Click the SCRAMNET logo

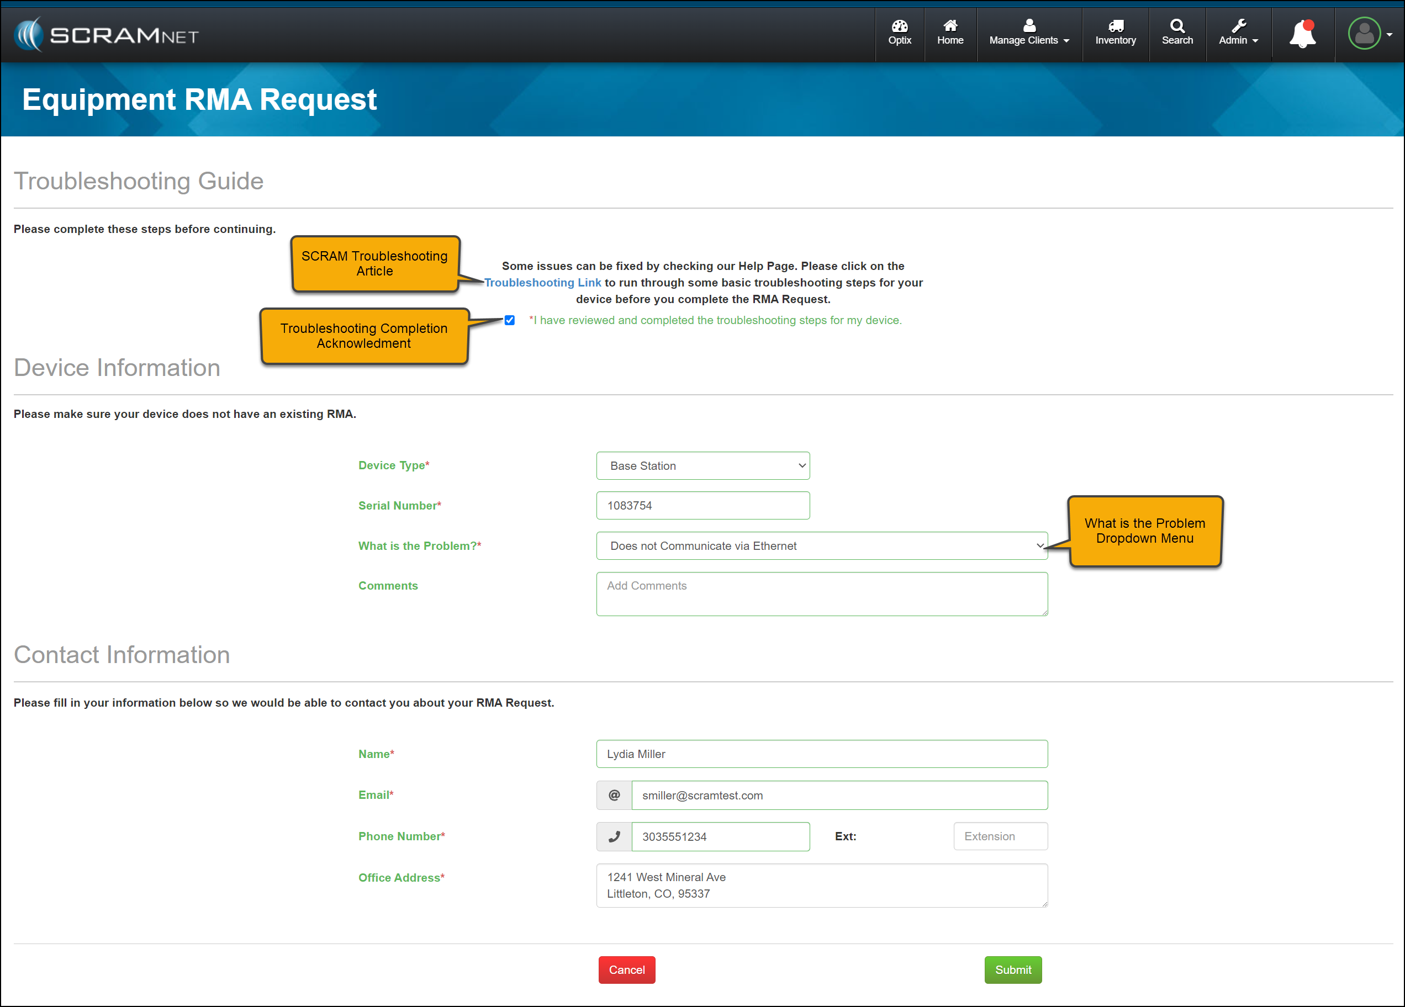point(106,35)
